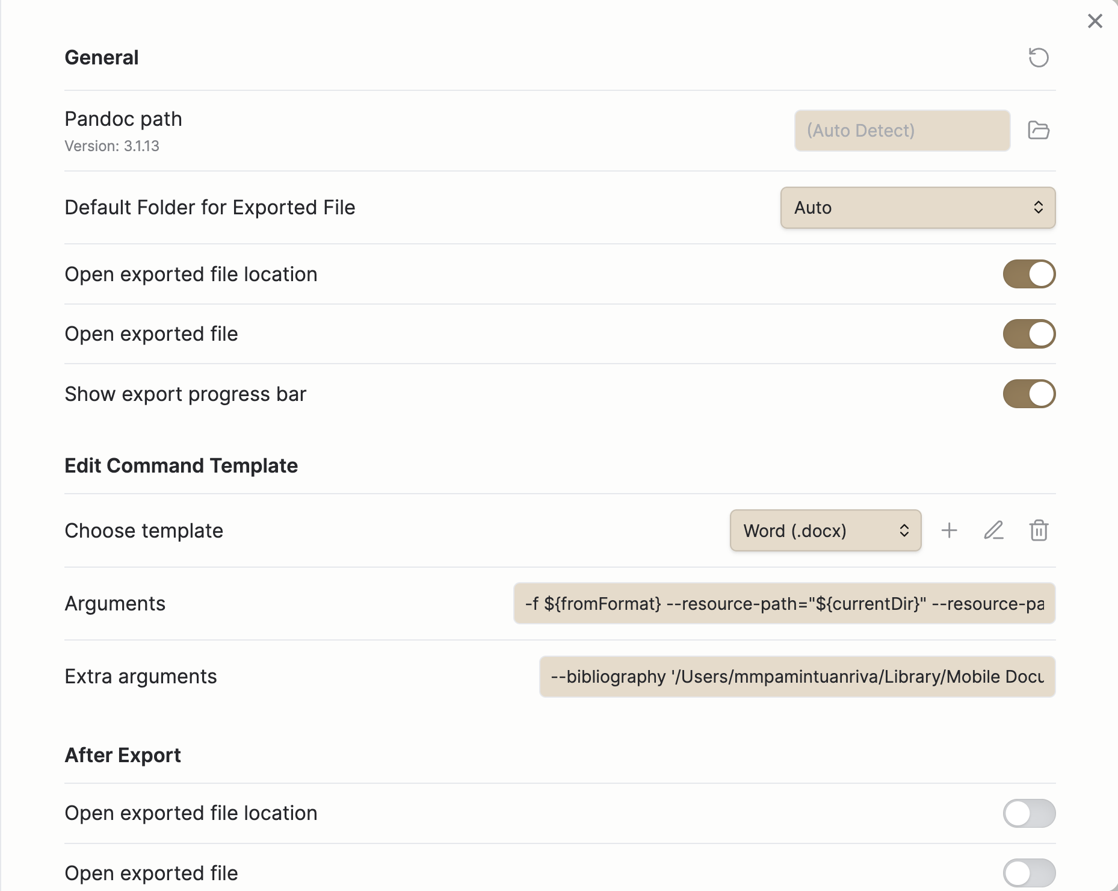Click the Default Folder for Exported File label
Viewport: 1118px width, 891px height.
210,208
